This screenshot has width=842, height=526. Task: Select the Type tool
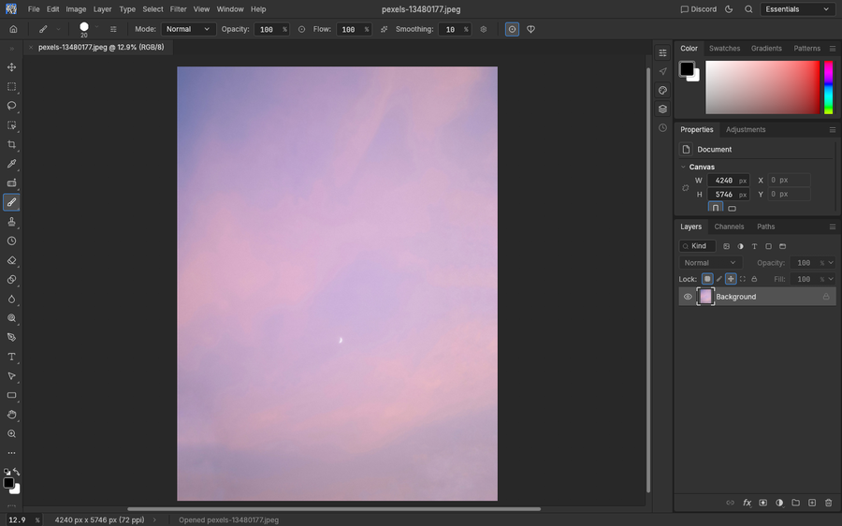point(11,357)
